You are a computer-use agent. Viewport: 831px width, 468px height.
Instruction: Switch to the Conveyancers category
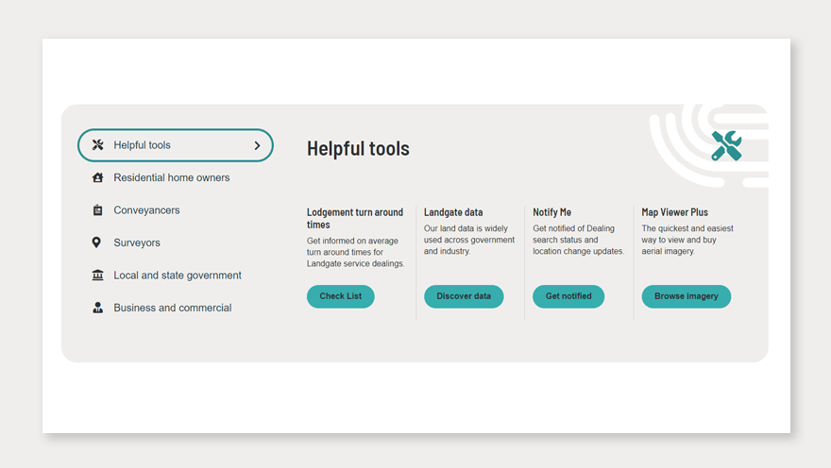click(x=146, y=210)
